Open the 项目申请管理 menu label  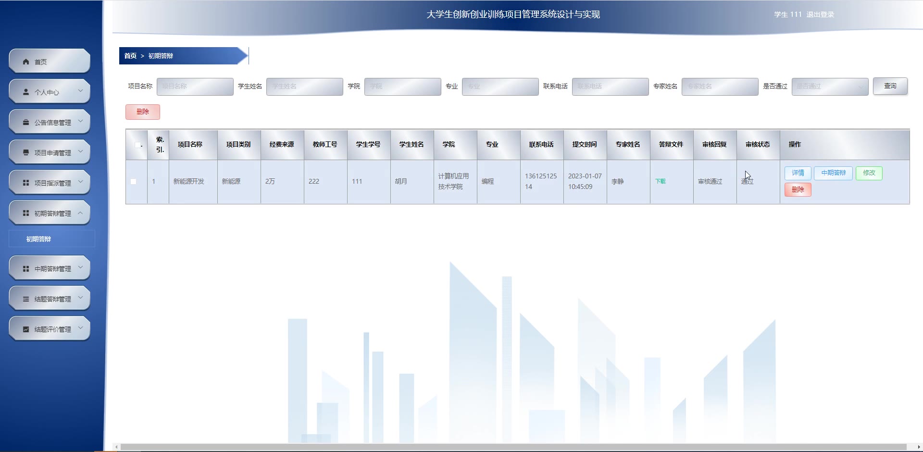click(x=53, y=153)
